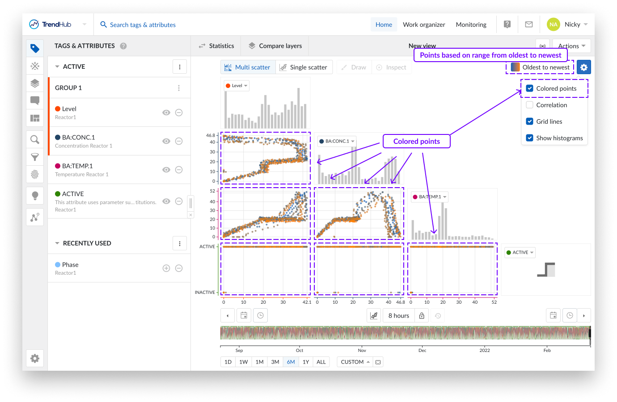Click the blue scatter settings gear

pos(583,67)
